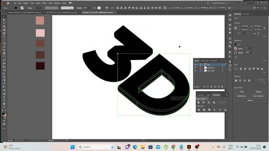The image size is (269, 151).
Task: Click the Create New Layer icon in the Layers panel
Action: pos(219,87)
